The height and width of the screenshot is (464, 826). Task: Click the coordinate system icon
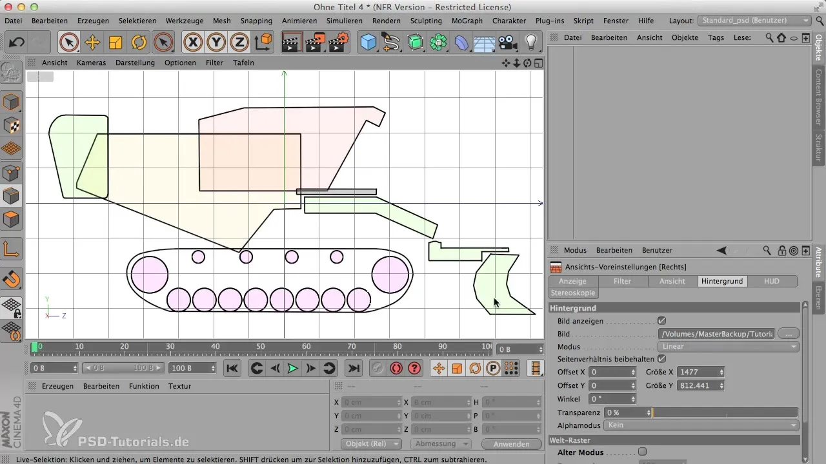pyautogui.click(x=263, y=43)
